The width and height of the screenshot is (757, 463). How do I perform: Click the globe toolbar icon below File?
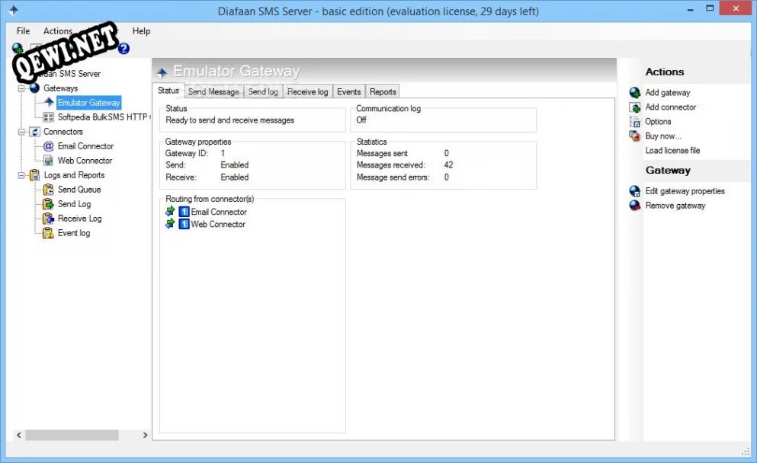point(18,48)
